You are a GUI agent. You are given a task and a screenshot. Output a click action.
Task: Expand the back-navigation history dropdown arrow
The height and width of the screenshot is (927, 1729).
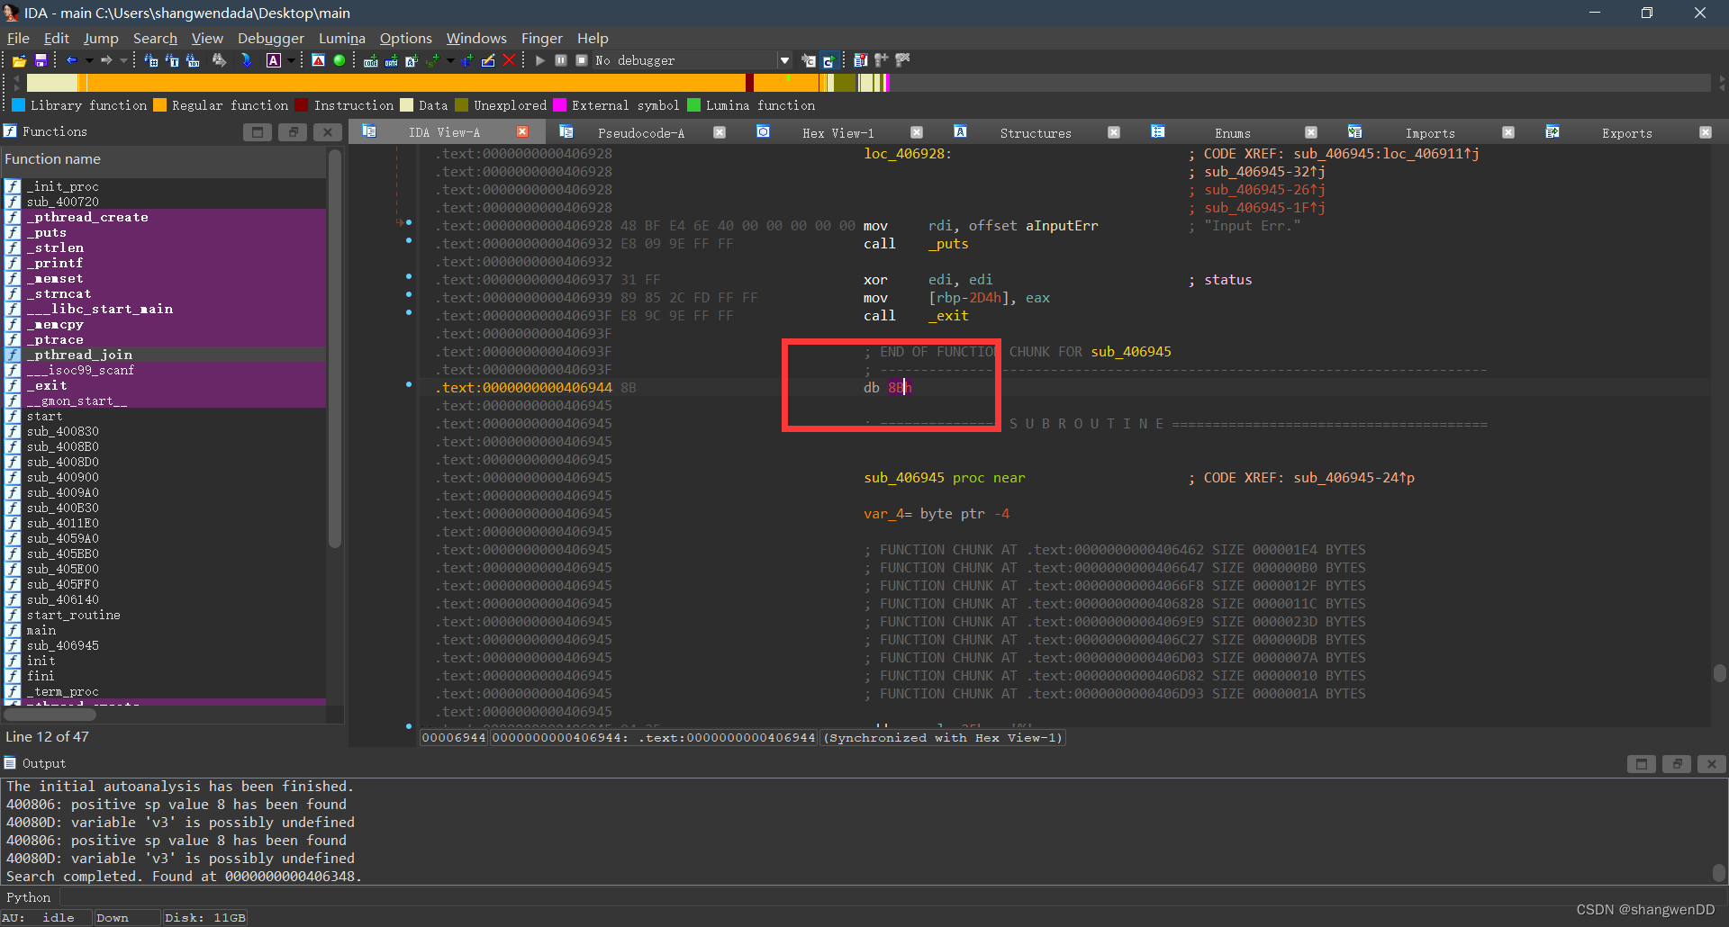coord(89,60)
